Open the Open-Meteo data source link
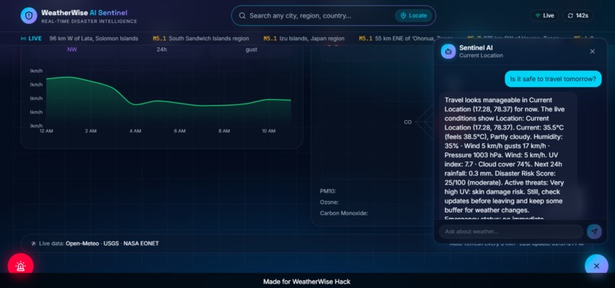 click(82, 243)
